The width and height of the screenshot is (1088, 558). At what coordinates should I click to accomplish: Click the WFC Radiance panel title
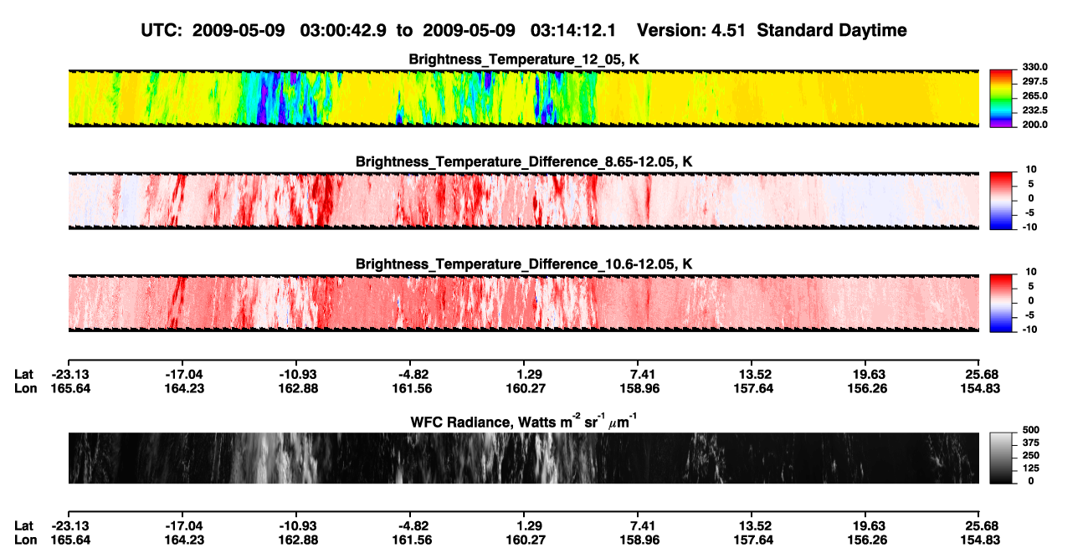click(524, 422)
